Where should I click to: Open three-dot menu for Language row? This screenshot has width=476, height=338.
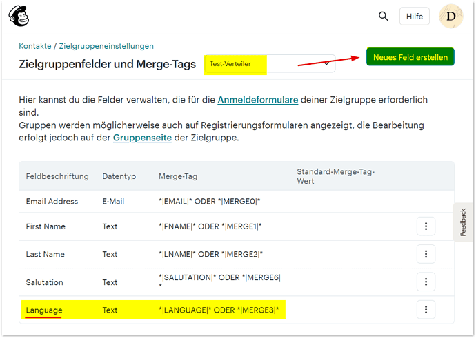[x=426, y=310]
